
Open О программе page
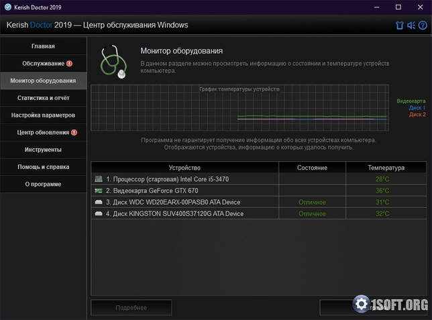pyautogui.click(x=43, y=184)
